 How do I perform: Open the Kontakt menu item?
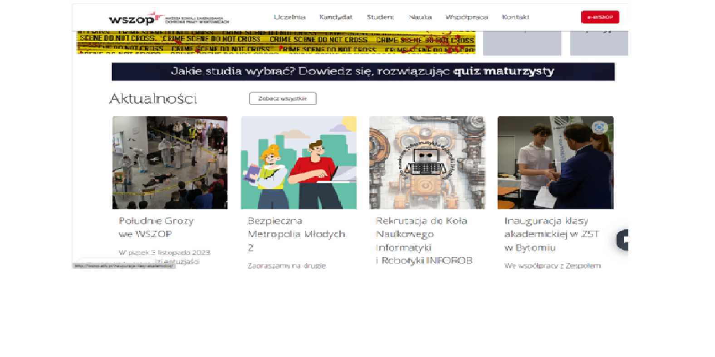click(x=515, y=17)
